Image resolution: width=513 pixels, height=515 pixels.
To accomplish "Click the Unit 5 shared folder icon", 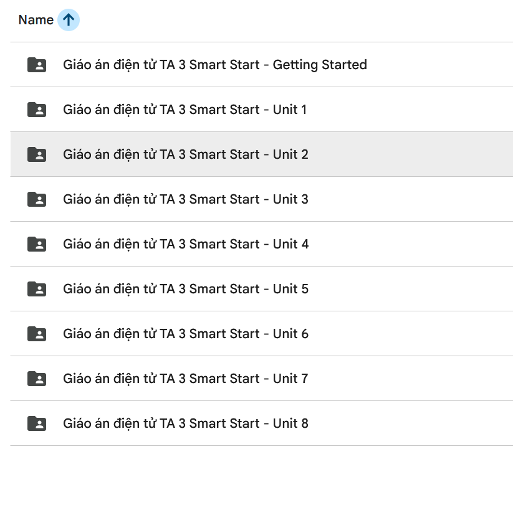I will point(37,289).
